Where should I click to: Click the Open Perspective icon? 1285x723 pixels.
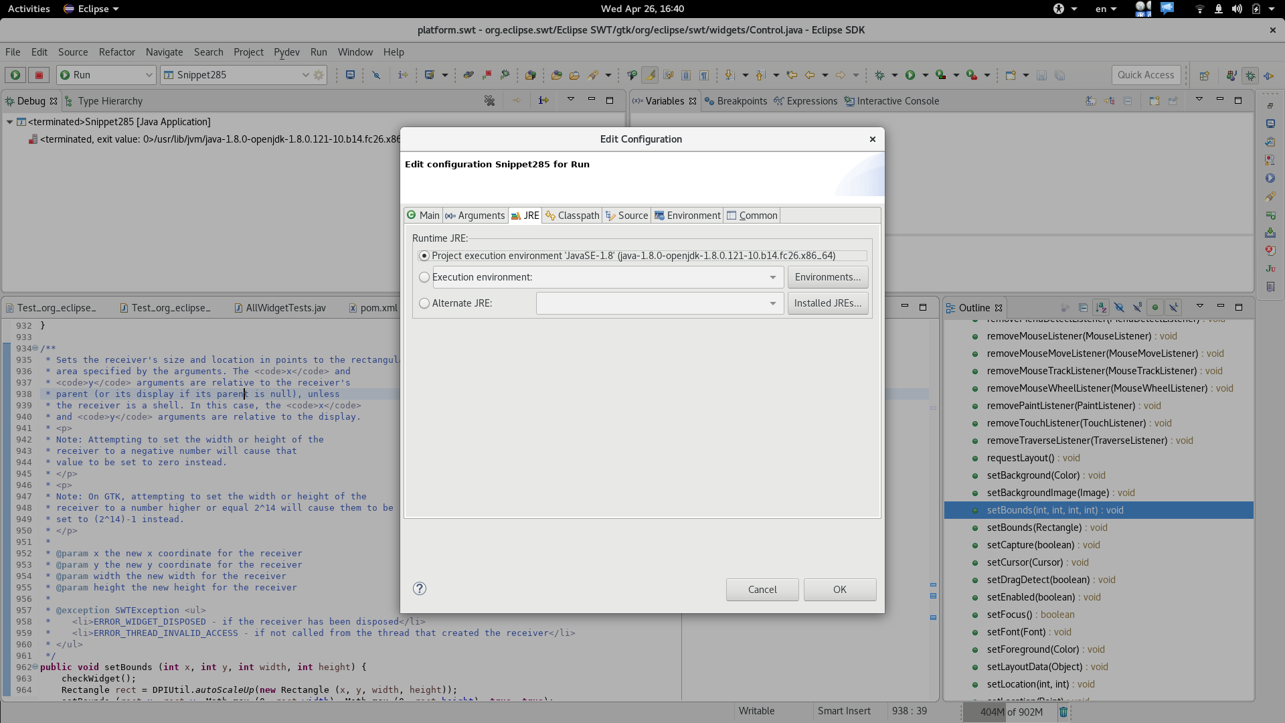[1204, 76]
